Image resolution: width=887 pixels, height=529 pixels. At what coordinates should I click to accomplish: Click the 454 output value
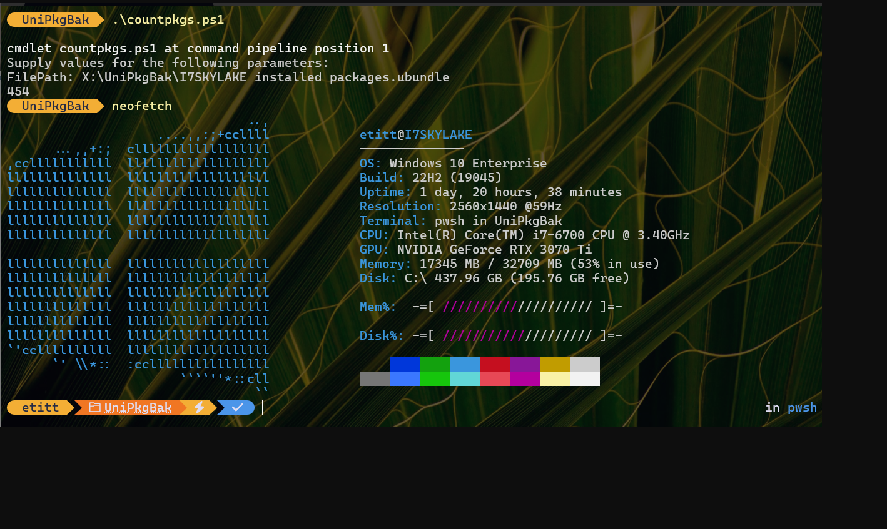click(x=18, y=91)
